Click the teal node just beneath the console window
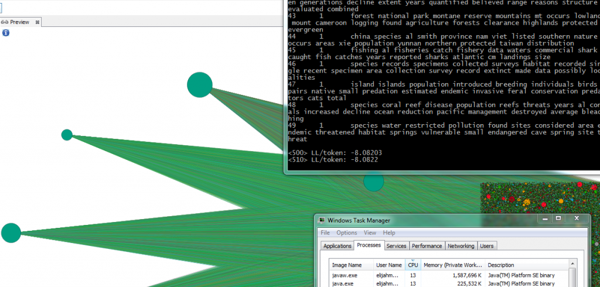 [373, 182]
